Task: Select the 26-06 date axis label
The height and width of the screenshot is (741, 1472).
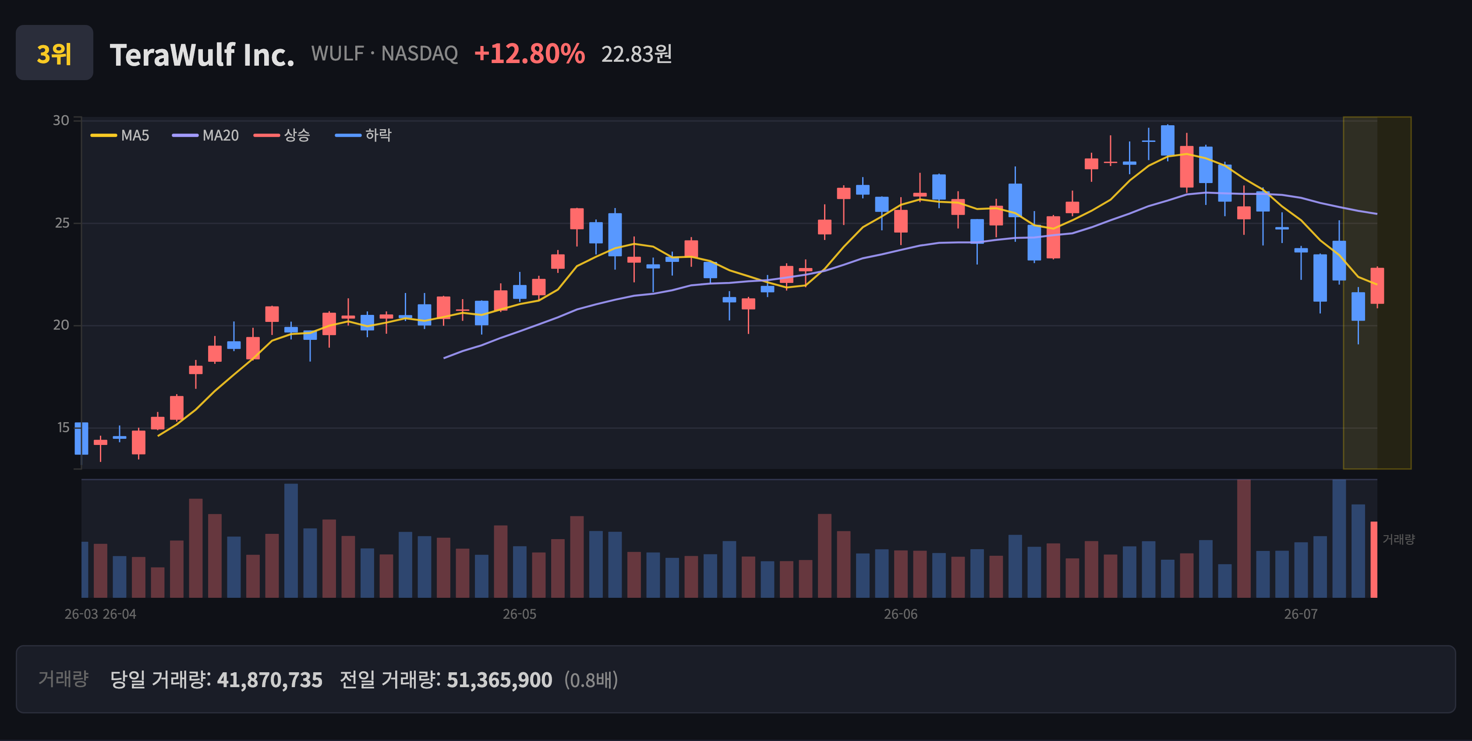Action: (901, 614)
